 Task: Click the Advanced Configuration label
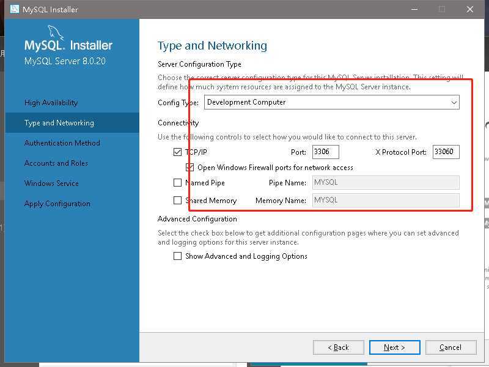point(197,219)
